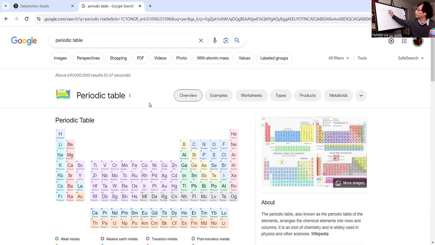Select the Values filter chip
This screenshot has width=435, height=245.
(244, 58)
